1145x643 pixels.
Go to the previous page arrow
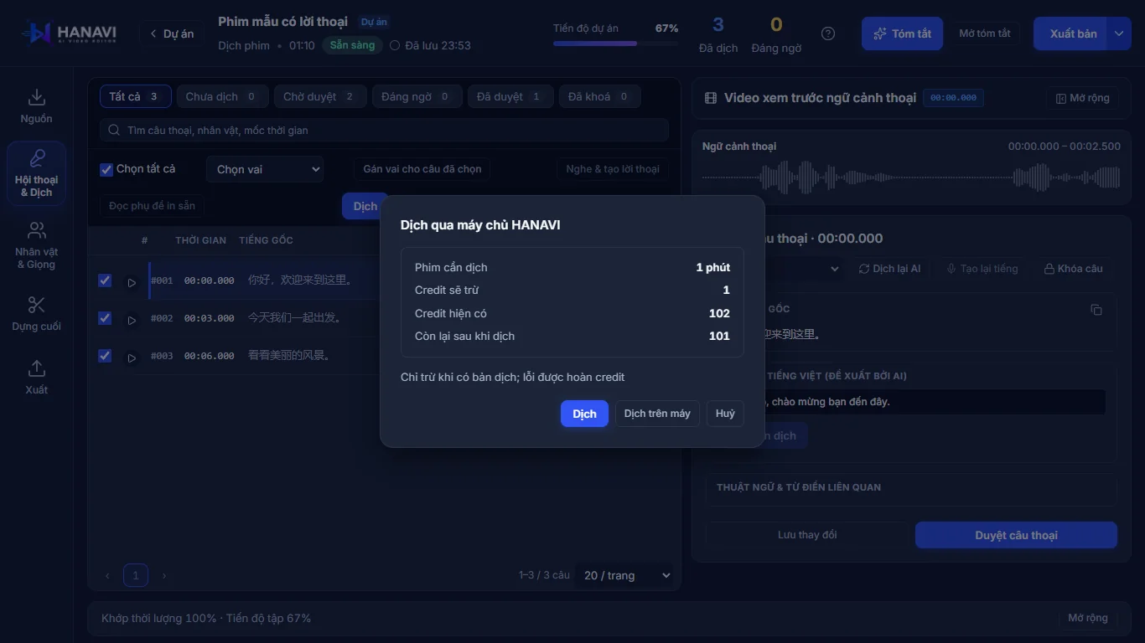coord(107,575)
